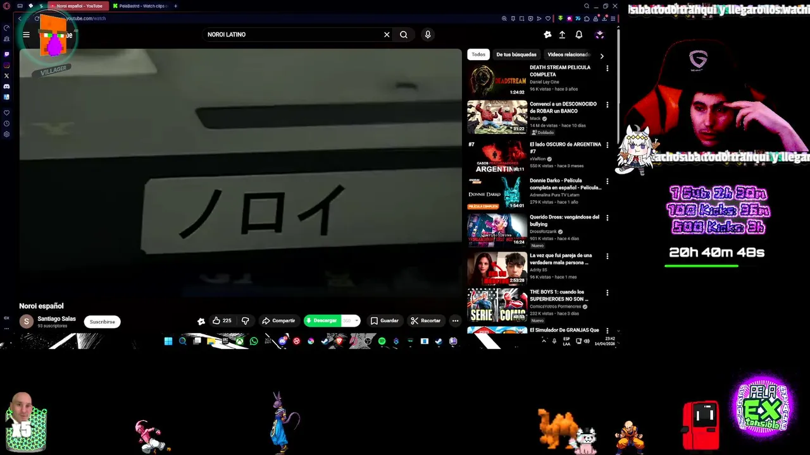Screen dimensions: 810x455
Task: Open El lado OSCURO de ARGENTINA video
Action: click(x=497, y=156)
